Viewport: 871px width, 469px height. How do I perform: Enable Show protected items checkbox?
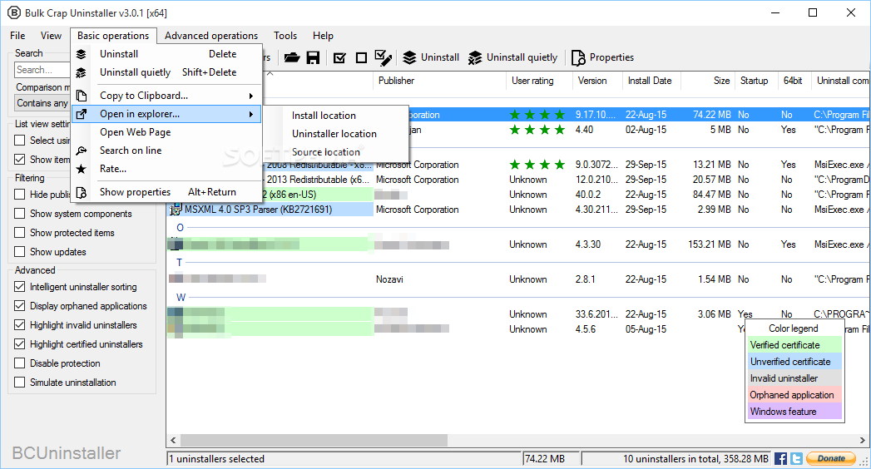19,233
